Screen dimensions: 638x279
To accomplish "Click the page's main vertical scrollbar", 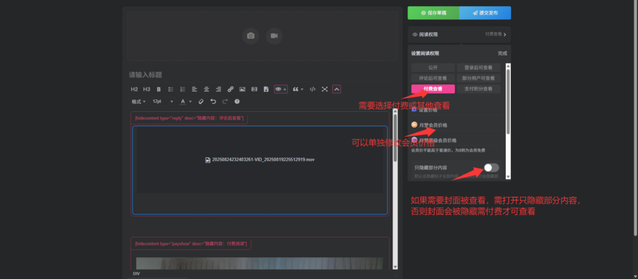I will 636,117.
